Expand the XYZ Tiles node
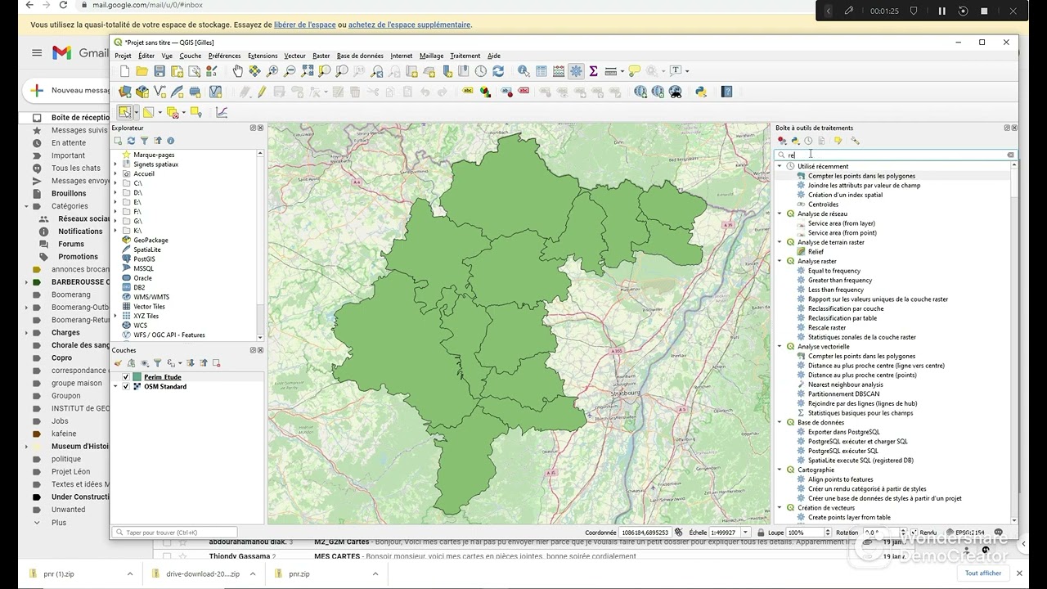 [115, 316]
